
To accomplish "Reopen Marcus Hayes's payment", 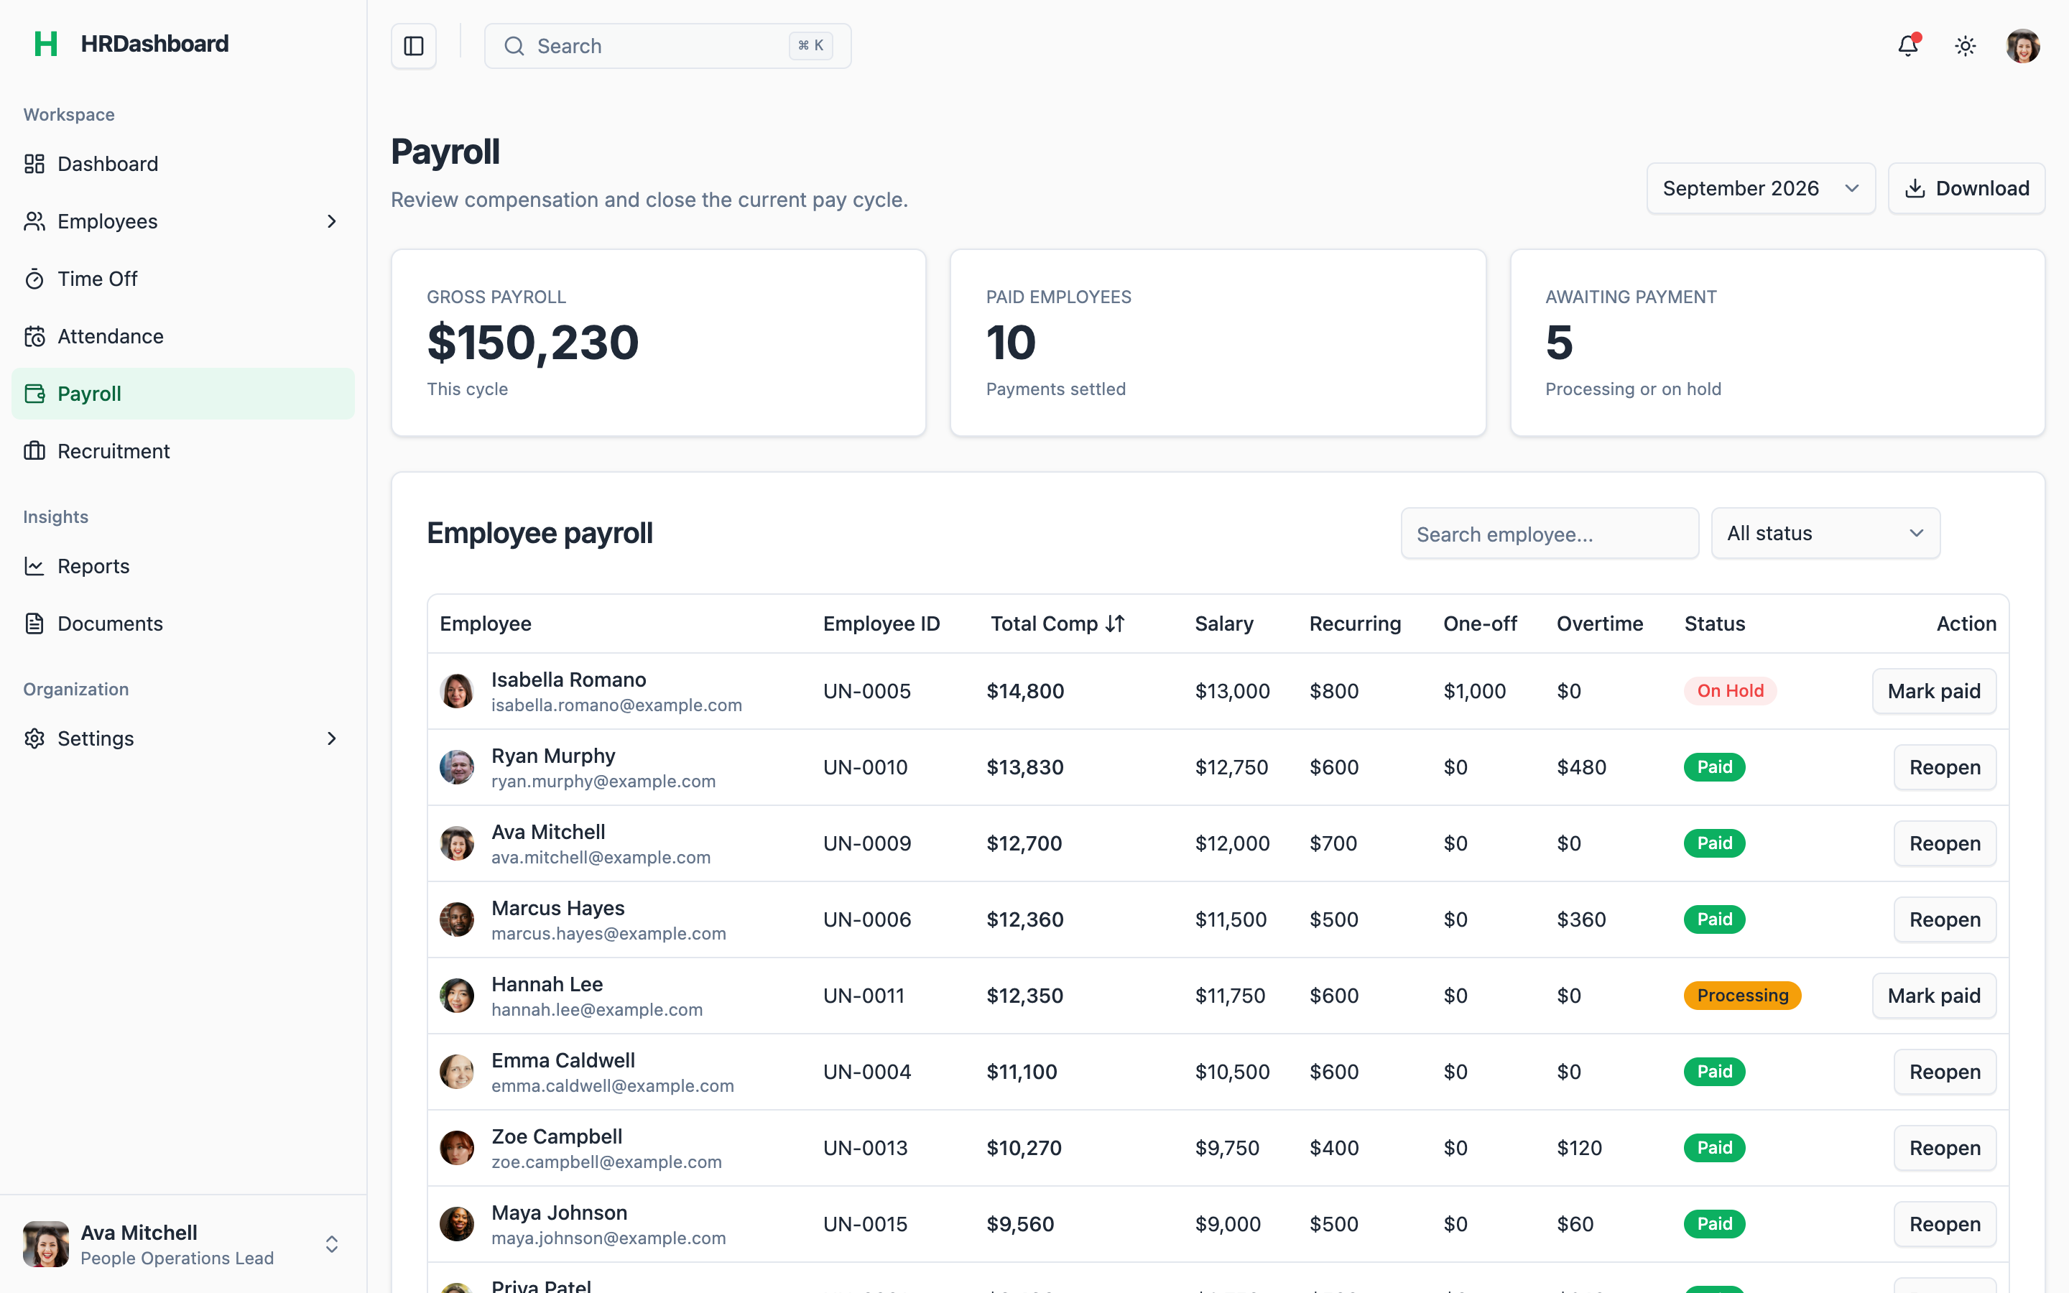I will point(1944,919).
